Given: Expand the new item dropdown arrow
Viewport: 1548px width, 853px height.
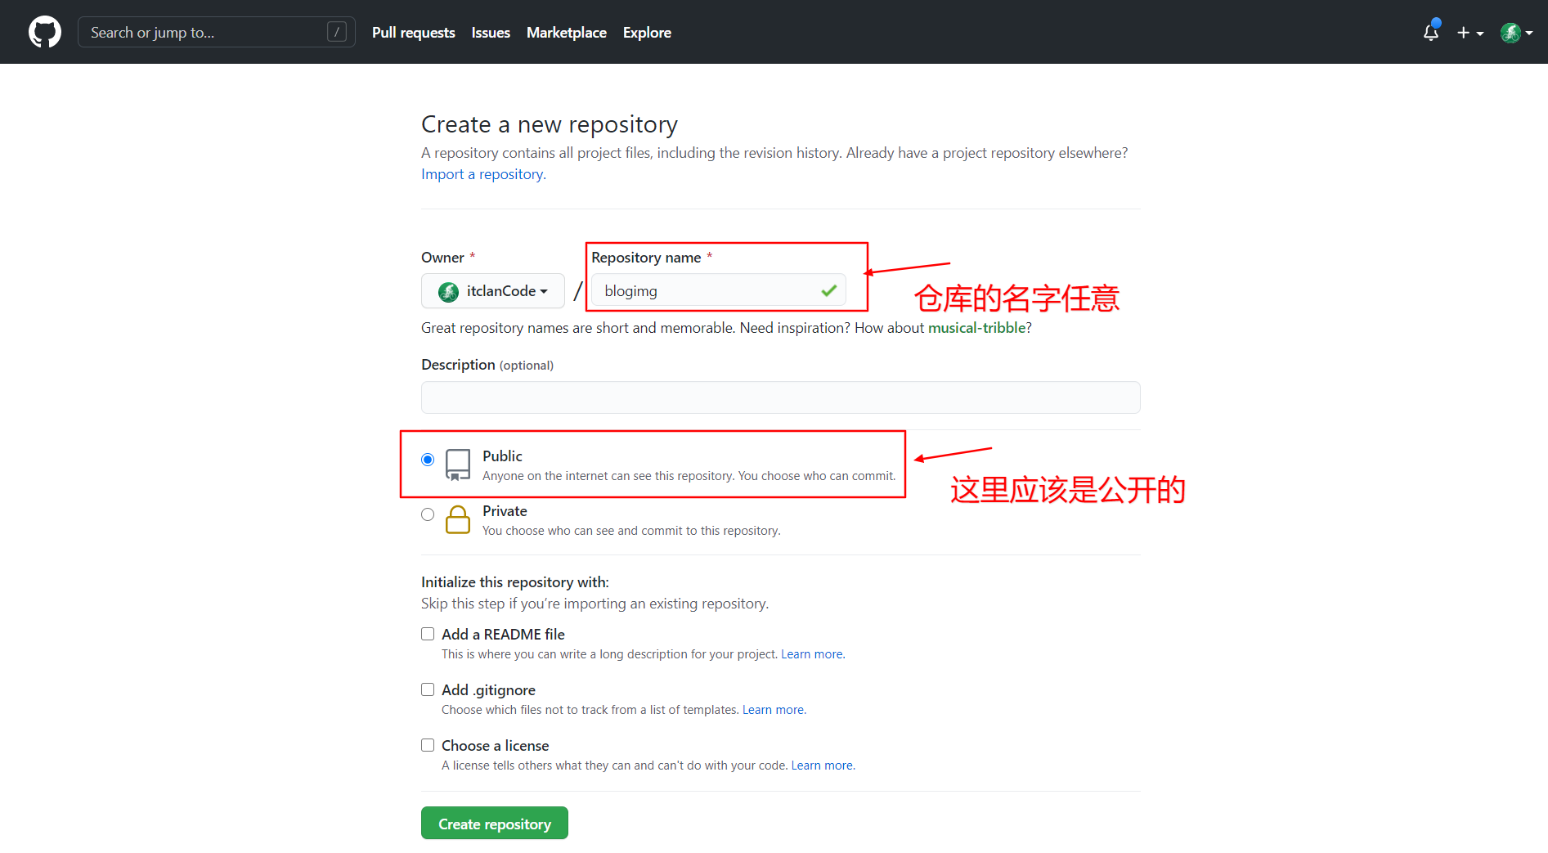Looking at the screenshot, I should (x=1479, y=33).
